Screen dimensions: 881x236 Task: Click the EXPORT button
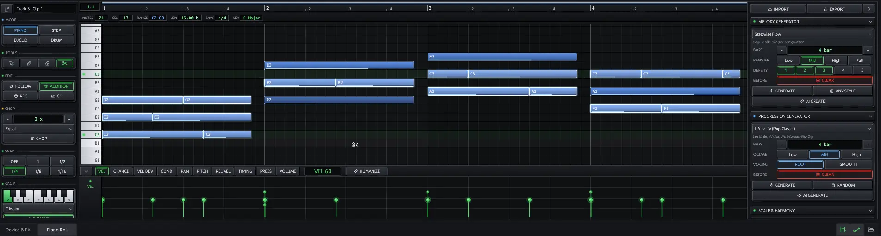[x=834, y=9]
